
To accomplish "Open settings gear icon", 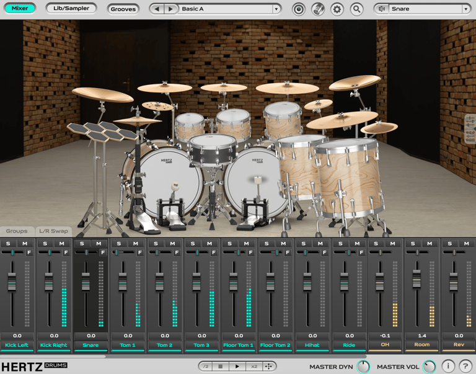I will (337, 9).
